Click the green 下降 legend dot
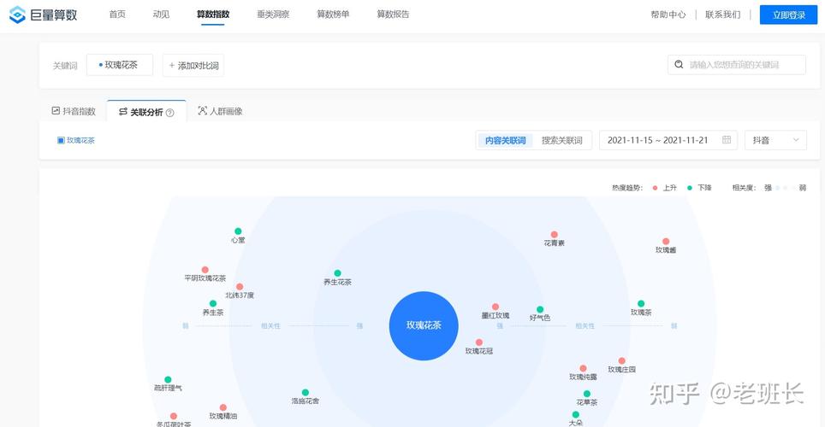This screenshot has height=427, width=825. coord(690,188)
